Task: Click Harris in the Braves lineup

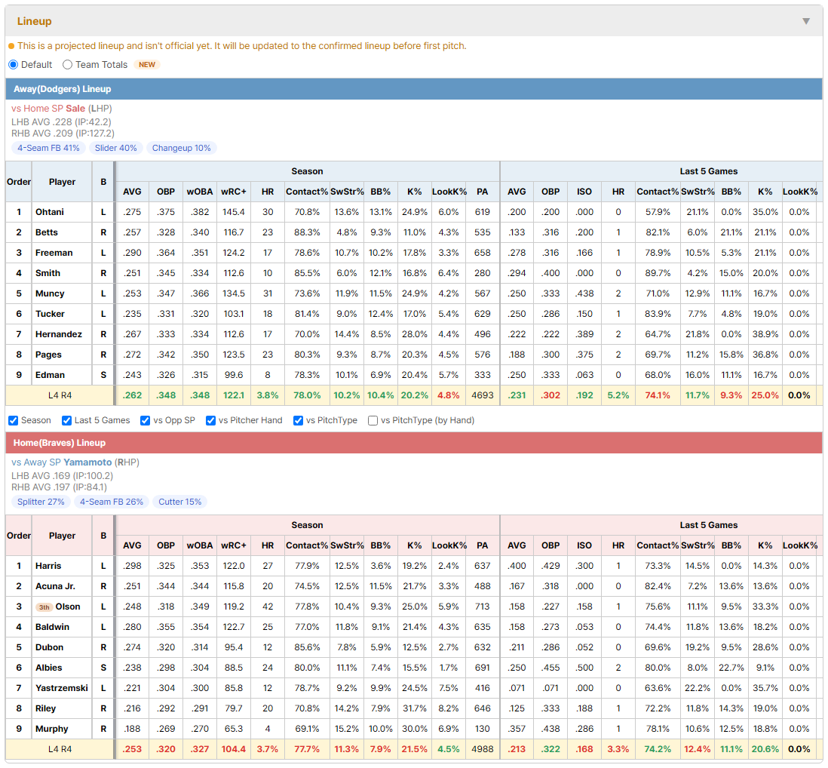Action: coord(48,566)
